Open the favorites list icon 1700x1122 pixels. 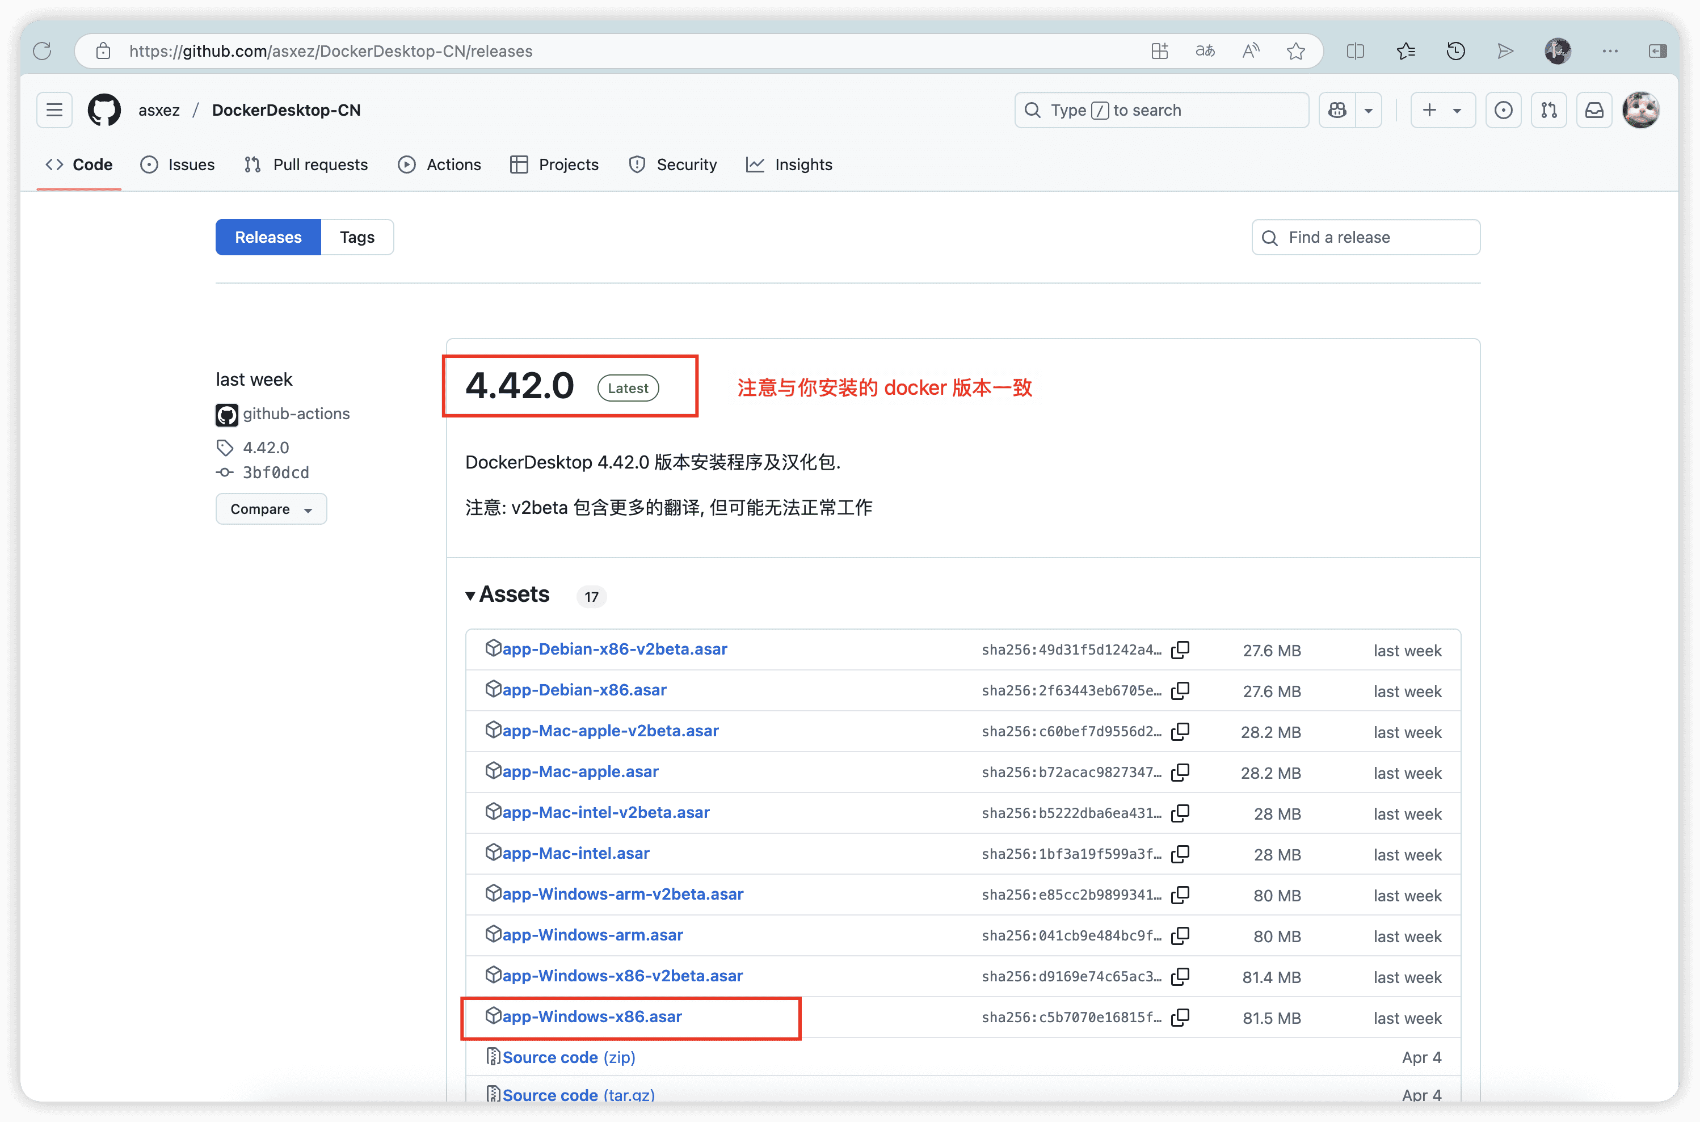[x=1406, y=51]
